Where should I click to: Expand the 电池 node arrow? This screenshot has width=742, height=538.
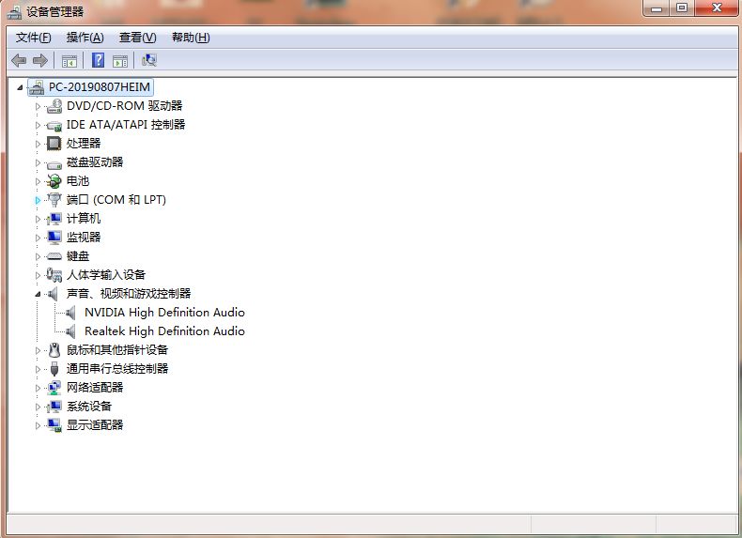point(38,181)
